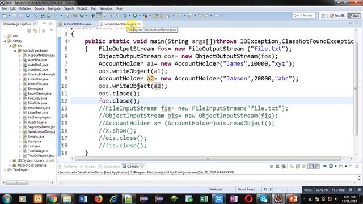Collapse main method fold marker at line 4

pos(69,41)
